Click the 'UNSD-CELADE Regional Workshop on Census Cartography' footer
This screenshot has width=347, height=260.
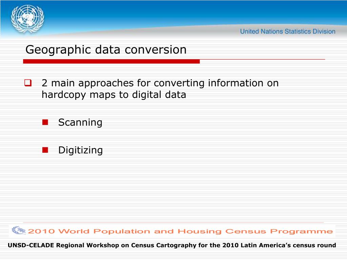click(172, 245)
